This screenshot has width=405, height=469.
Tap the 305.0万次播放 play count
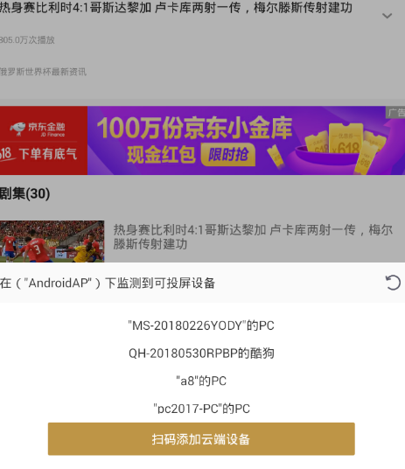27,40
